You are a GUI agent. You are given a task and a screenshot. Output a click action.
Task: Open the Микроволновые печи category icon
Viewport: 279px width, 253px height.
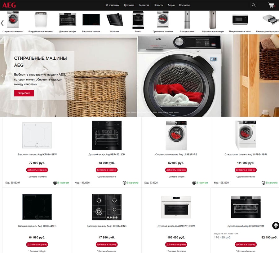pyautogui.click(x=240, y=19)
